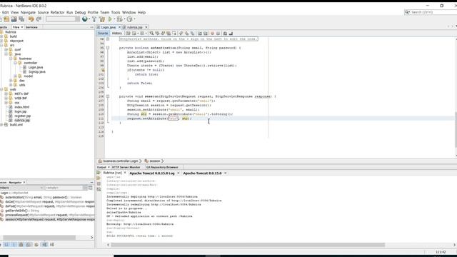Click the browser globe icon
Image resolution: width=457 pixels, height=257 pixels.
tap(85, 19)
